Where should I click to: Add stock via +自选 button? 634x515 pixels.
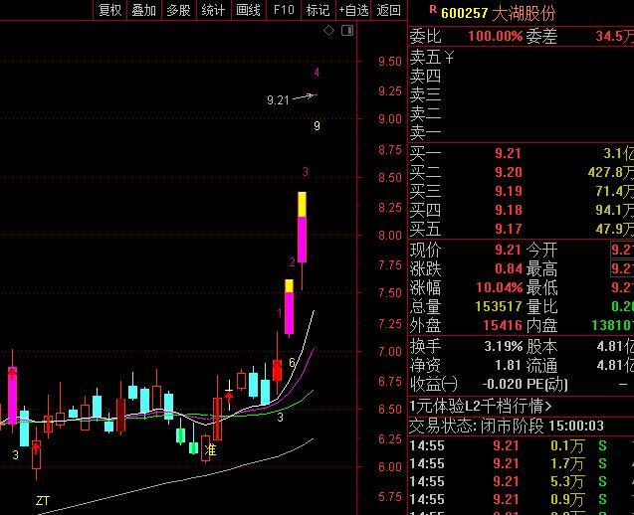coord(353,10)
